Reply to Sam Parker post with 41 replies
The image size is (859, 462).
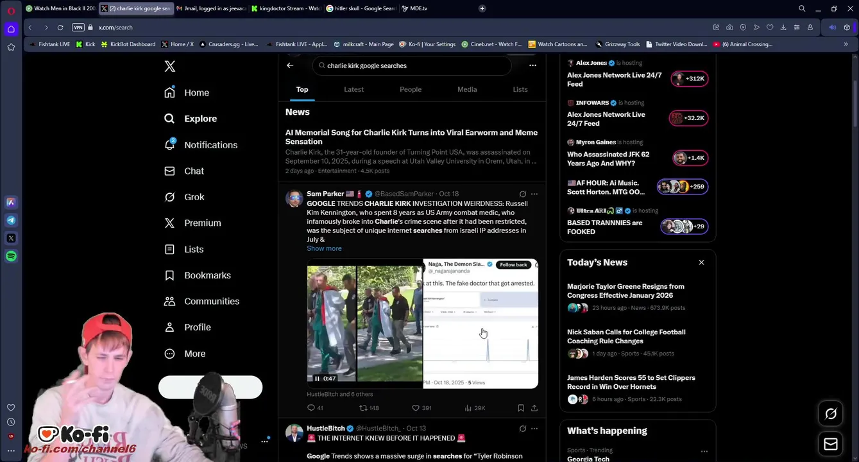click(315, 408)
